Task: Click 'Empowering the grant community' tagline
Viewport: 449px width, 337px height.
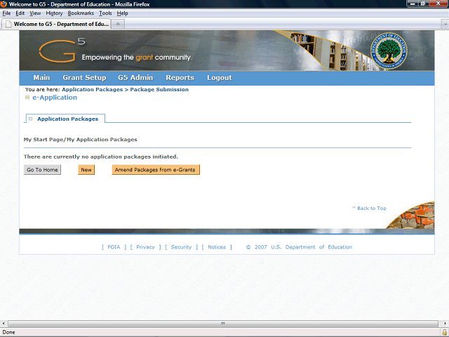Action: pyautogui.click(x=137, y=58)
